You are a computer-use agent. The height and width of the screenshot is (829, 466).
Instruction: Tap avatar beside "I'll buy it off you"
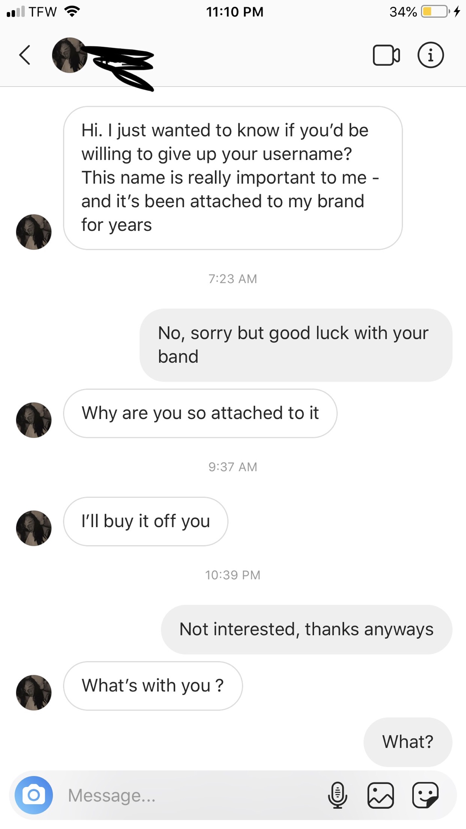(34, 528)
